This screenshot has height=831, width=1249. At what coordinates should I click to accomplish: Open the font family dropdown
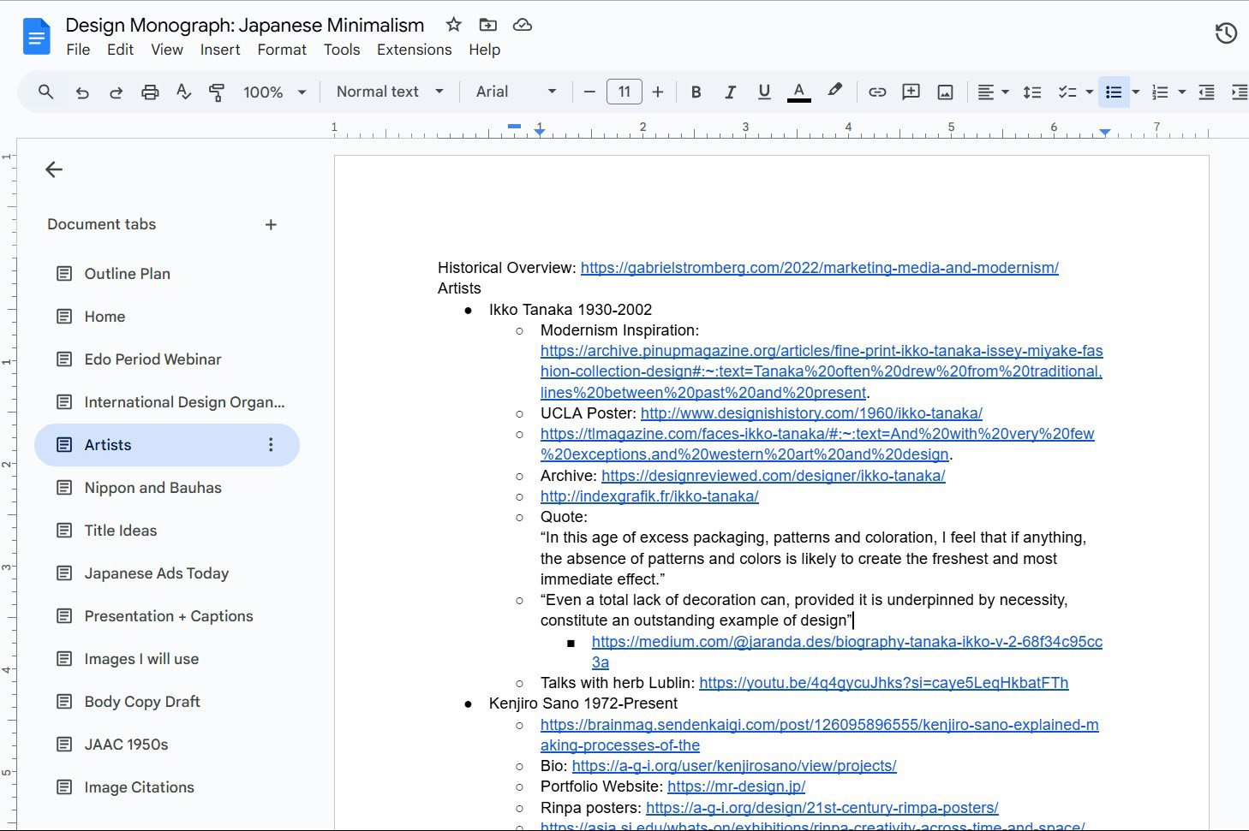(515, 92)
